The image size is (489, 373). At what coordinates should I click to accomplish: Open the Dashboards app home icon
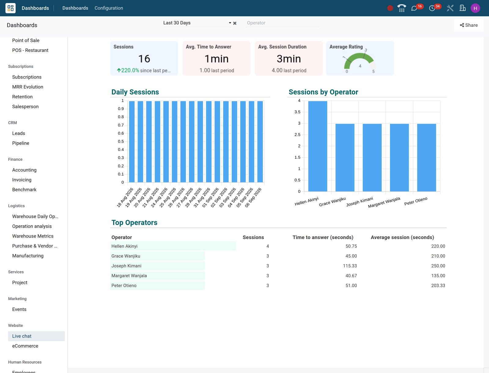pyautogui.click(x=10, y=8)
